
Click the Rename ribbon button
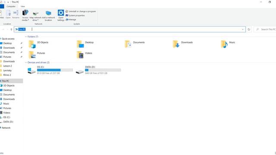(x=16, y=14)
